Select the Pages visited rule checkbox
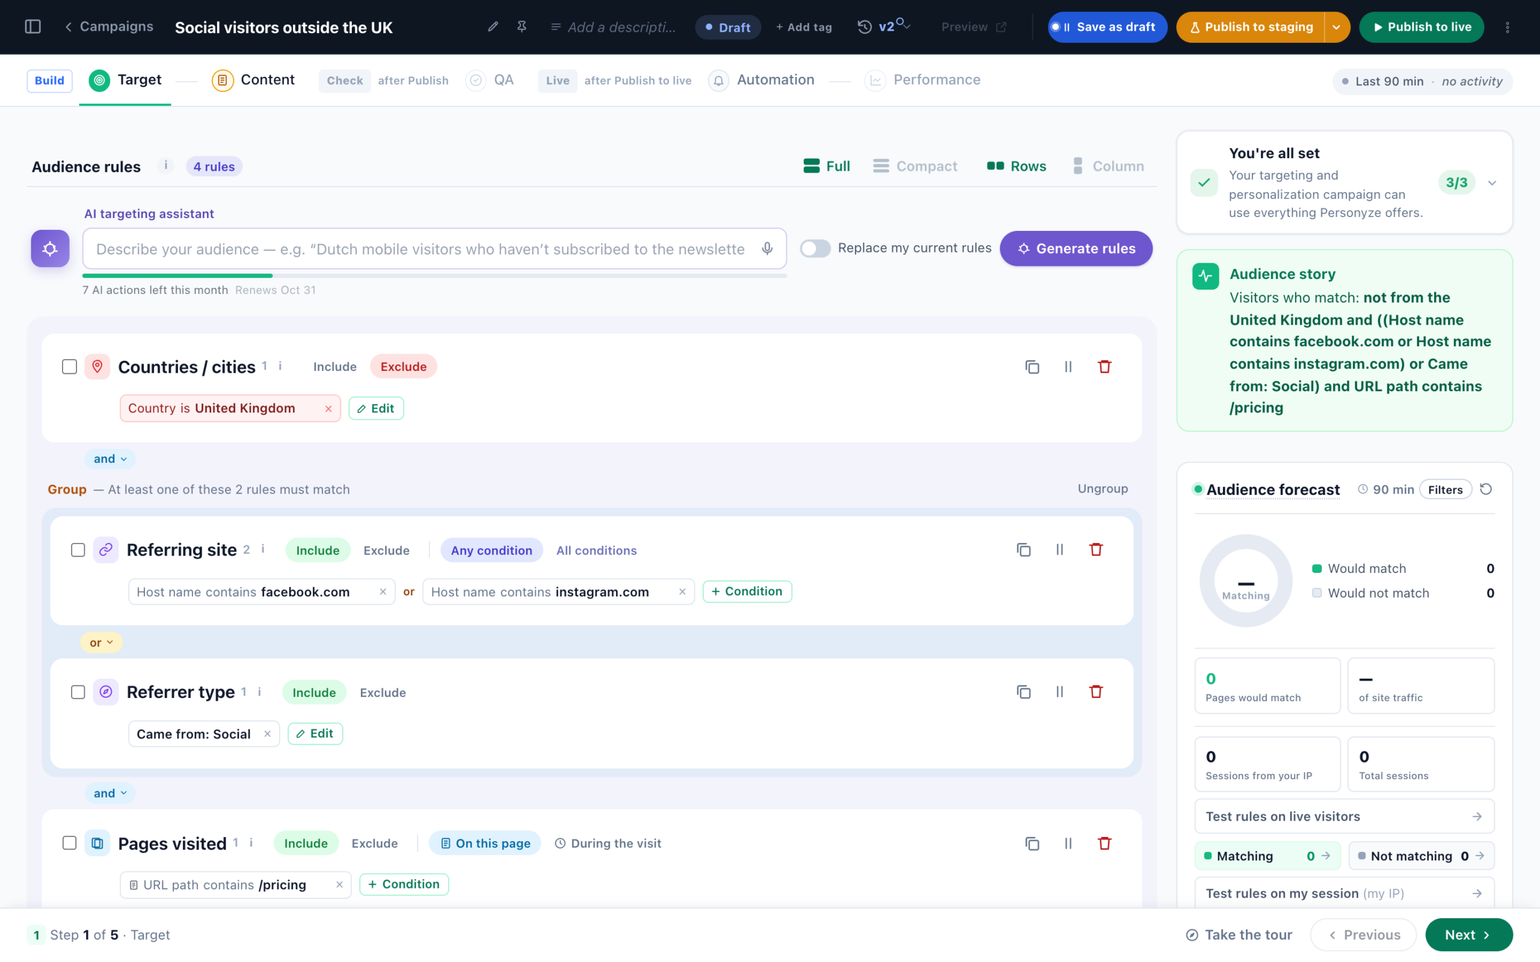The height and width of the screenshot is (962, 1540). coord(69,843)
